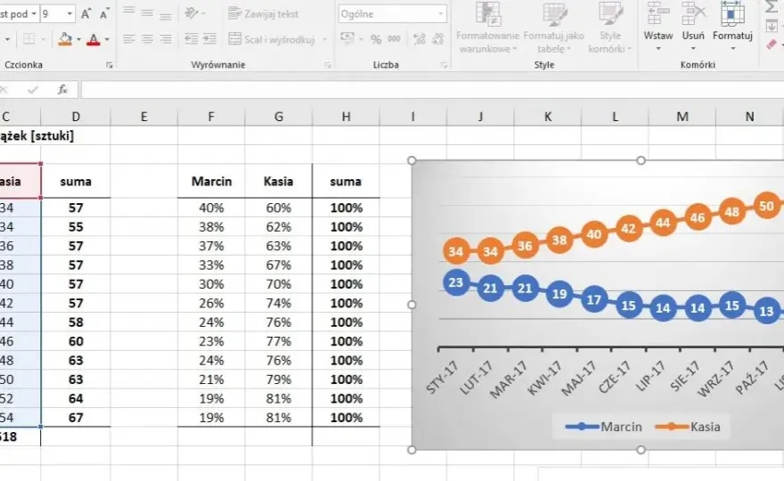Click in the formula bar input
Viewport: 784px width, 481px height.
432,89
